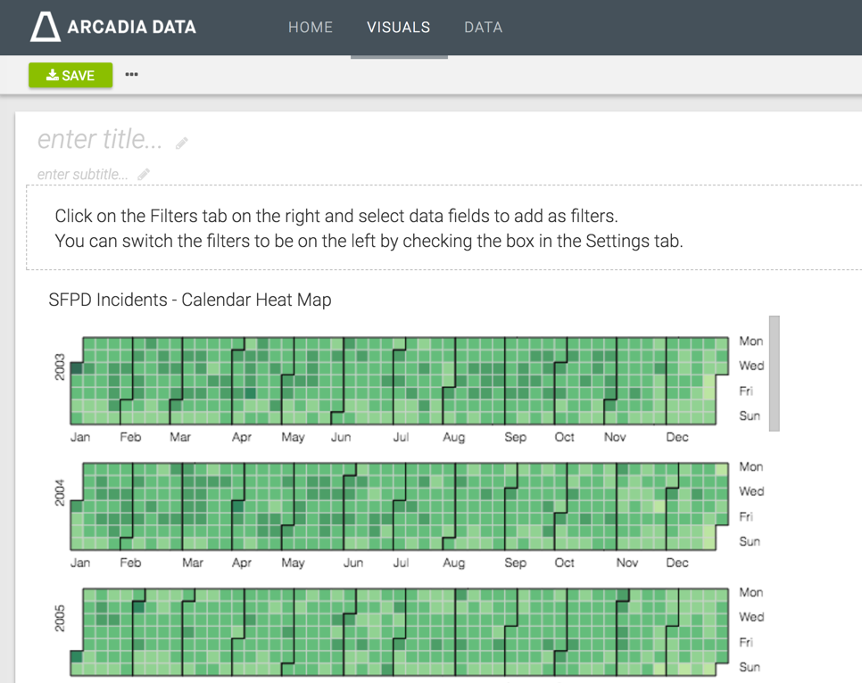The width and height of the screenshot is (862, 683).
Task: Click the 2003 year label
Action: click(60, 367)
